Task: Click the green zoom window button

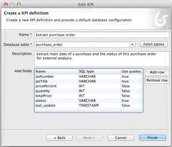Action: pos(19,5)
